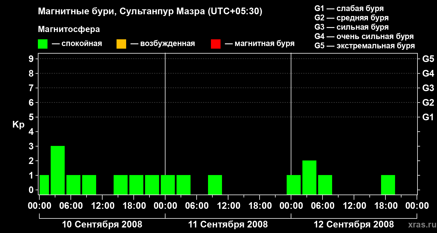
Task: Click the '— спокойная' legend label
Action: pyautogui.click(x=77, y=44)
